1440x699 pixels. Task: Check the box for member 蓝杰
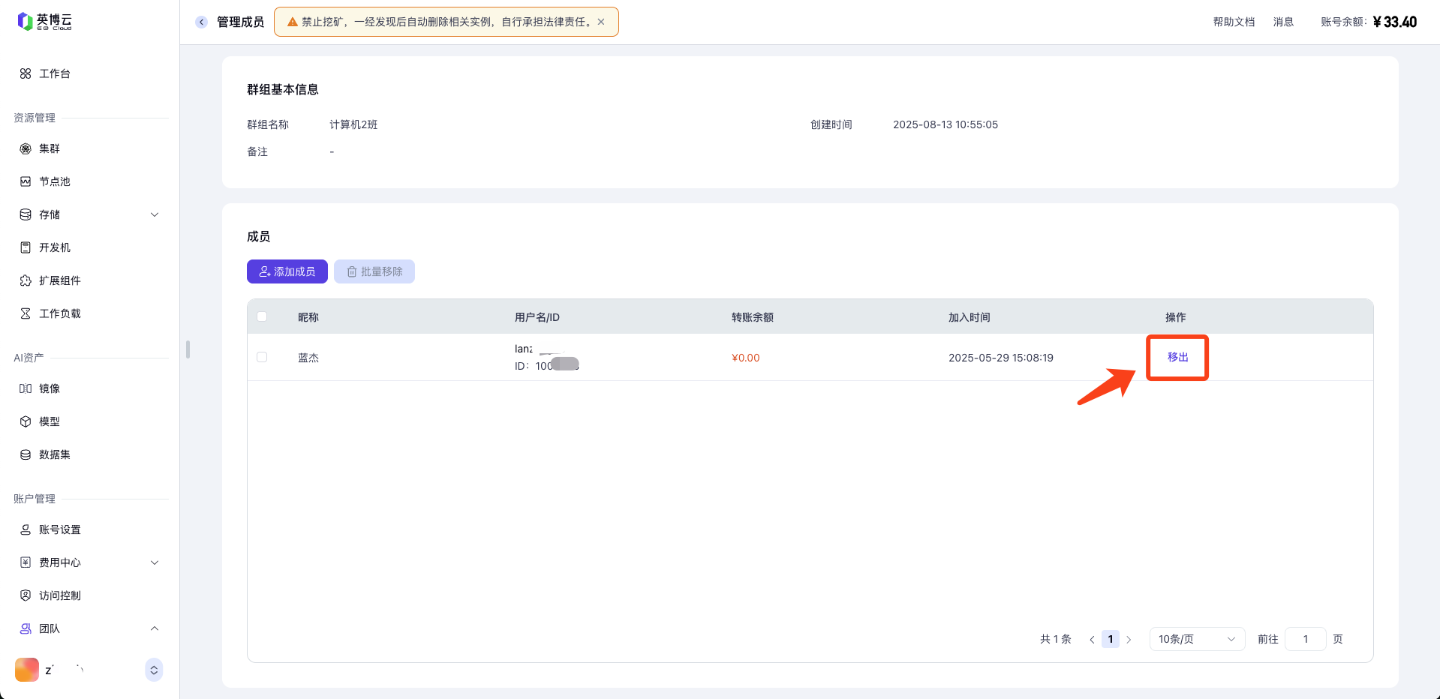coord(262,357)
